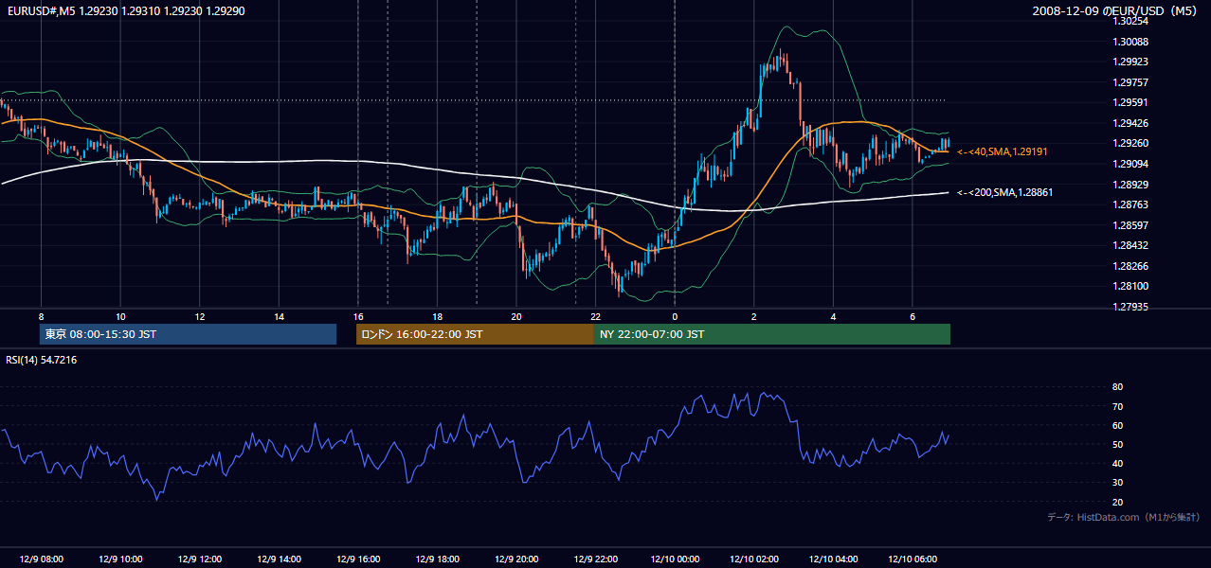Click the 12/9 12:00 time label
This screenshot has width=1211, height=568.
click(199, 559)
